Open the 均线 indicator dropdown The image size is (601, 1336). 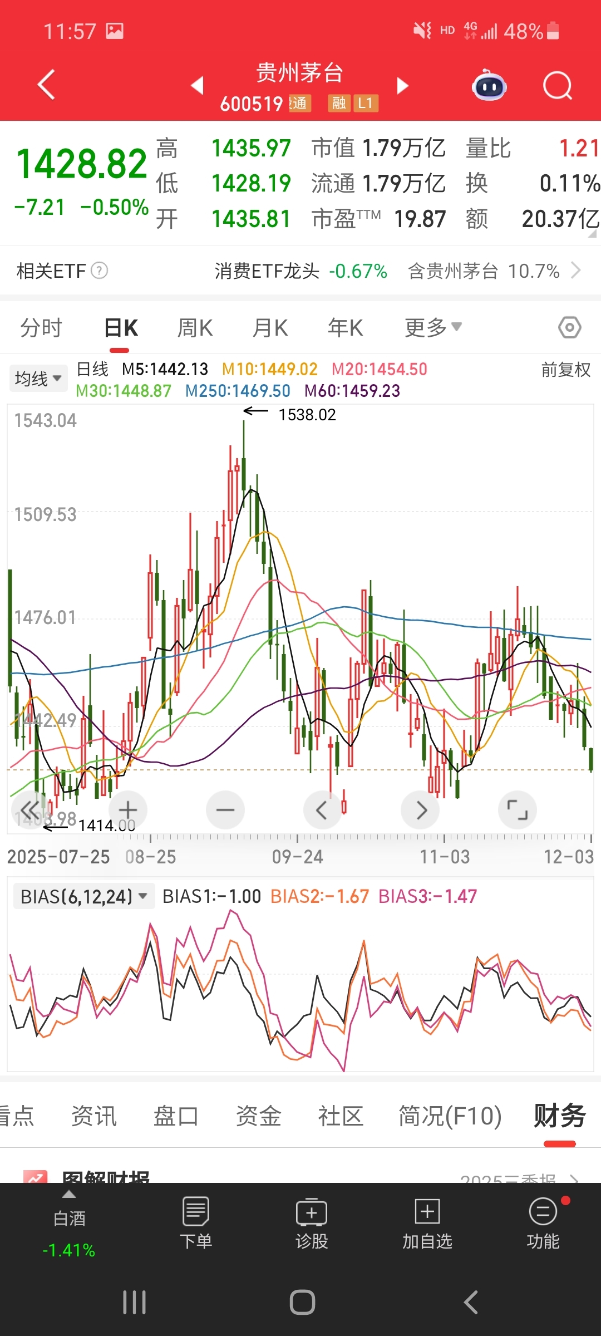38,379
